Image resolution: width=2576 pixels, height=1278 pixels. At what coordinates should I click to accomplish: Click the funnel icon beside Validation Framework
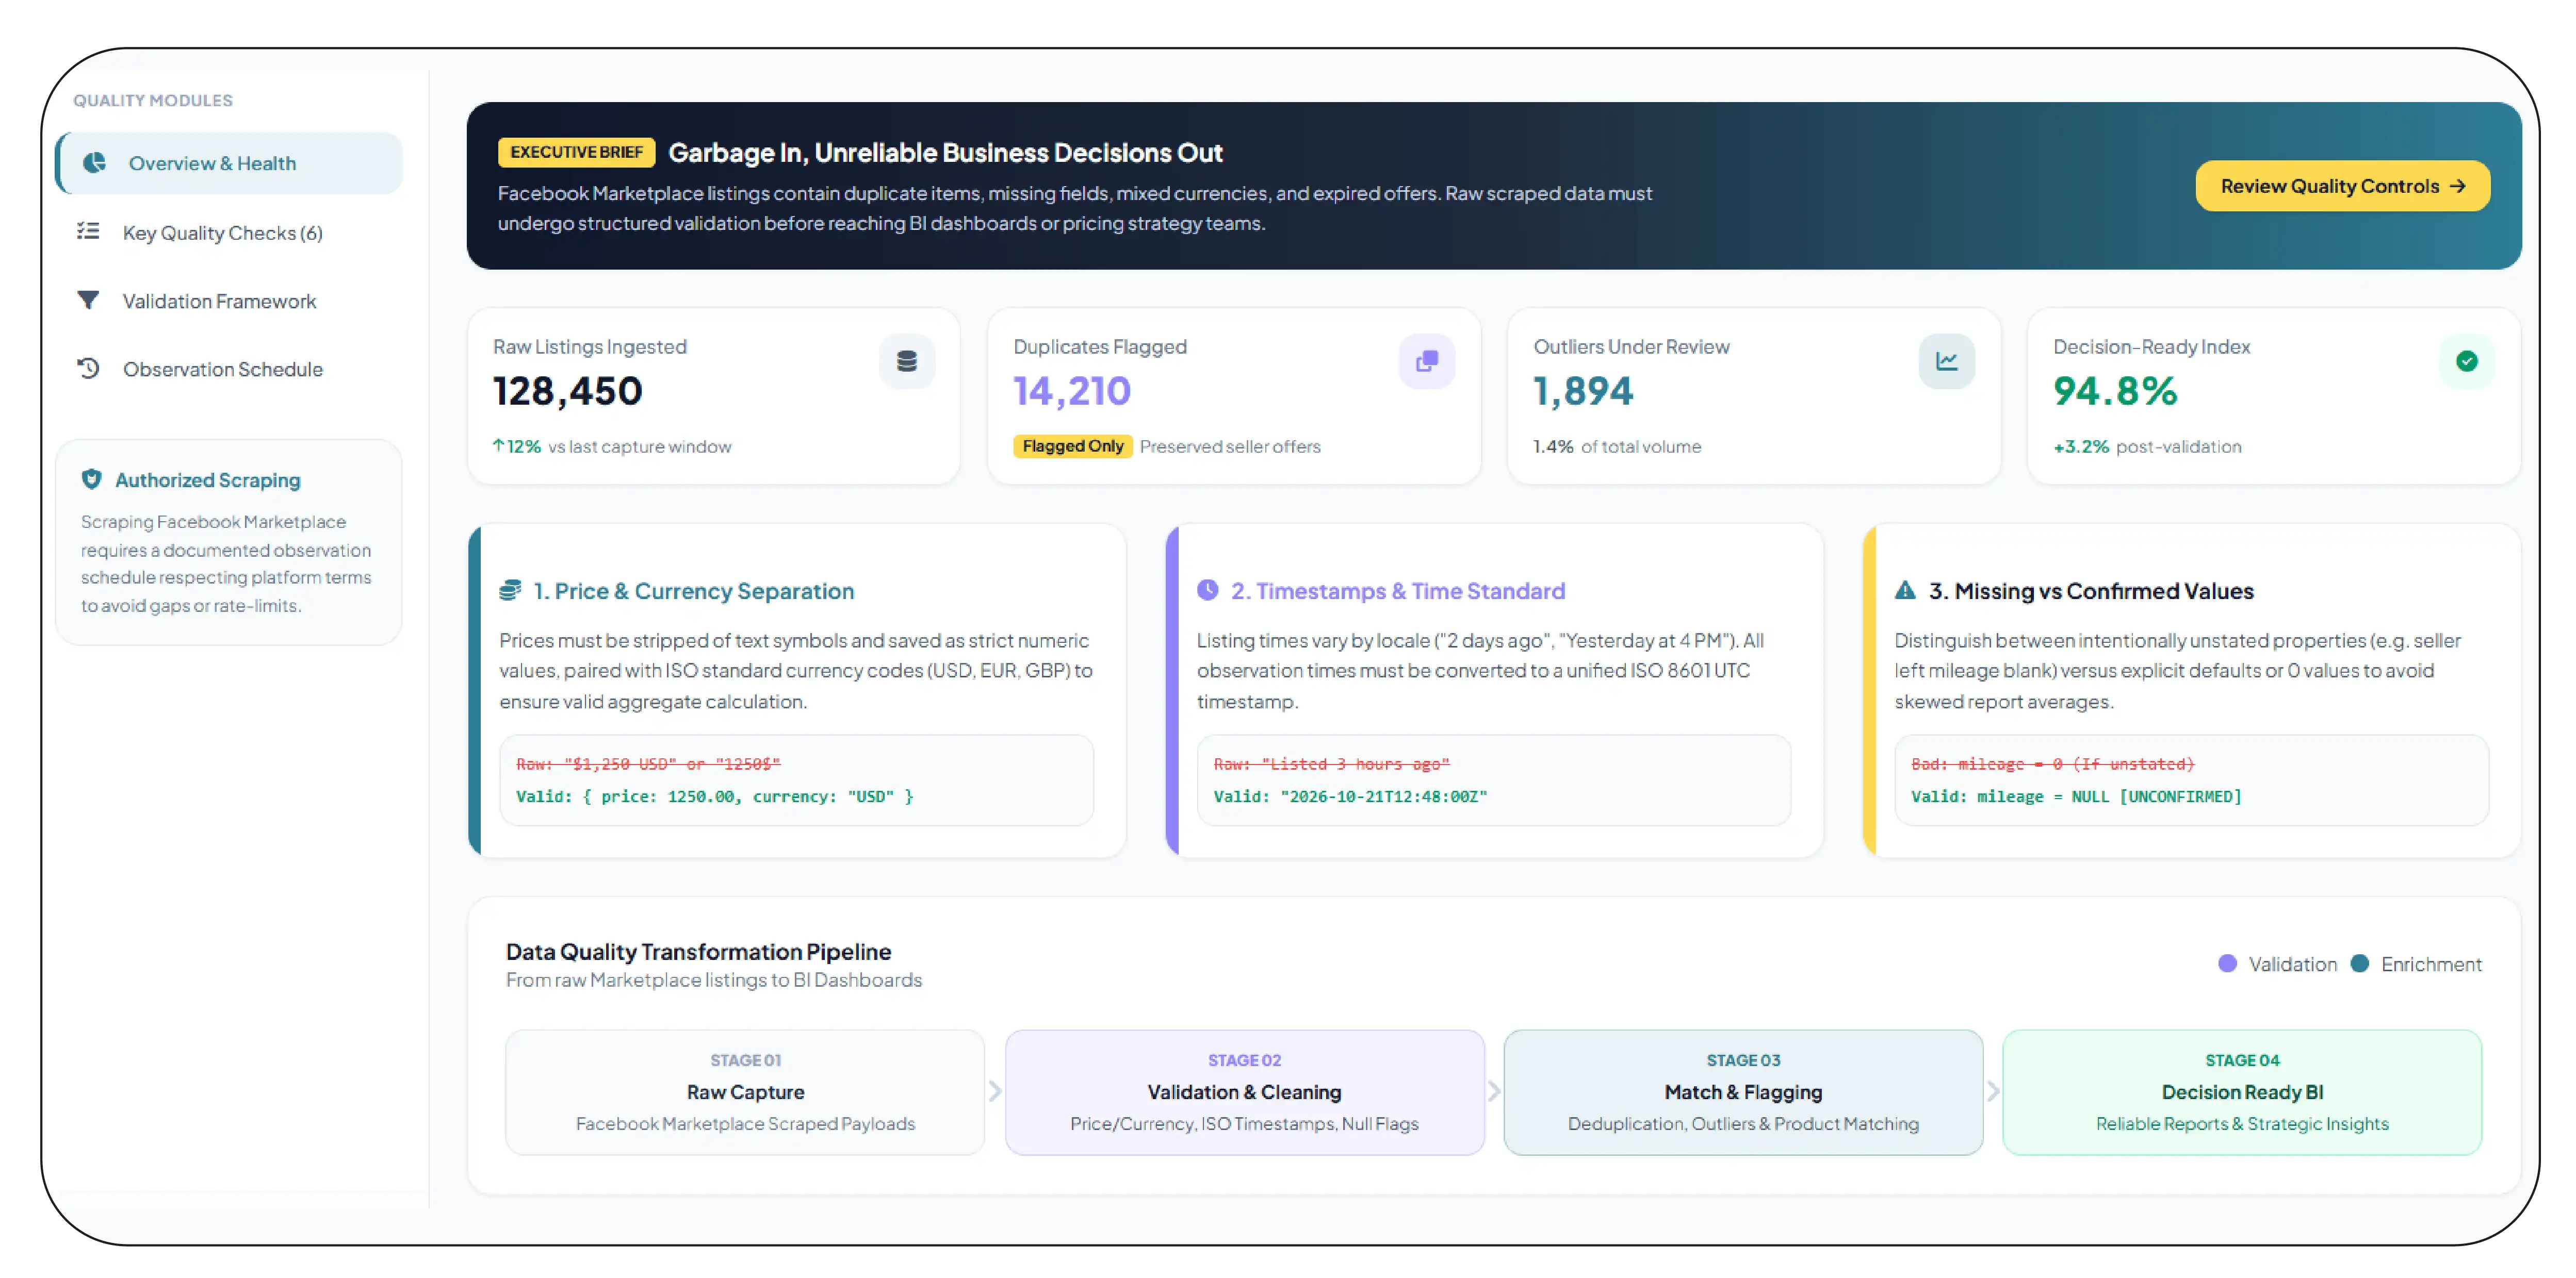point(88,300)
